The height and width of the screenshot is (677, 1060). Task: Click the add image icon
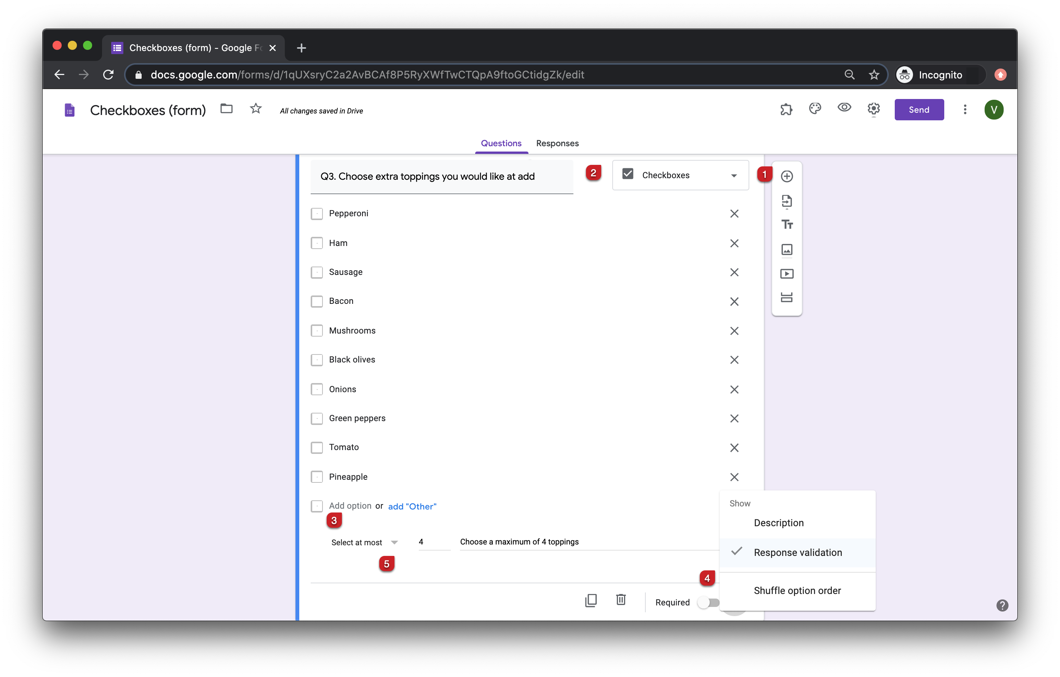pyautogui.click(x=787, y=249)
